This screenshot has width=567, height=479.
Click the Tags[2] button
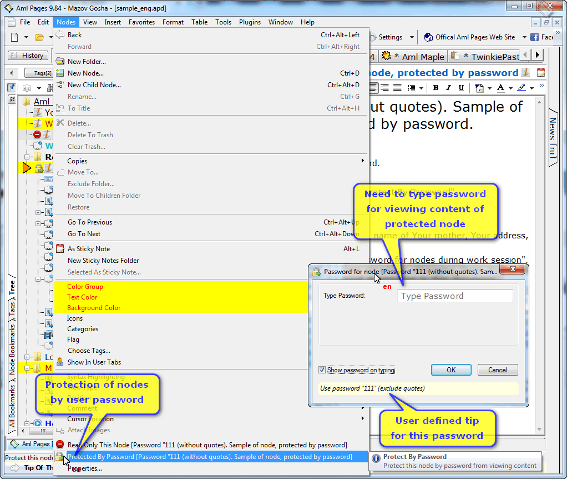point(38,73)
